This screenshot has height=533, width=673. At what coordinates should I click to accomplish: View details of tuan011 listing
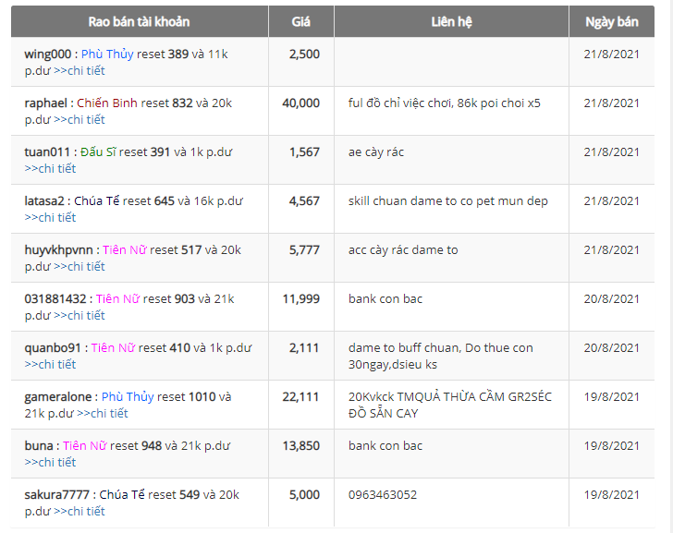(x=51, y=168)
